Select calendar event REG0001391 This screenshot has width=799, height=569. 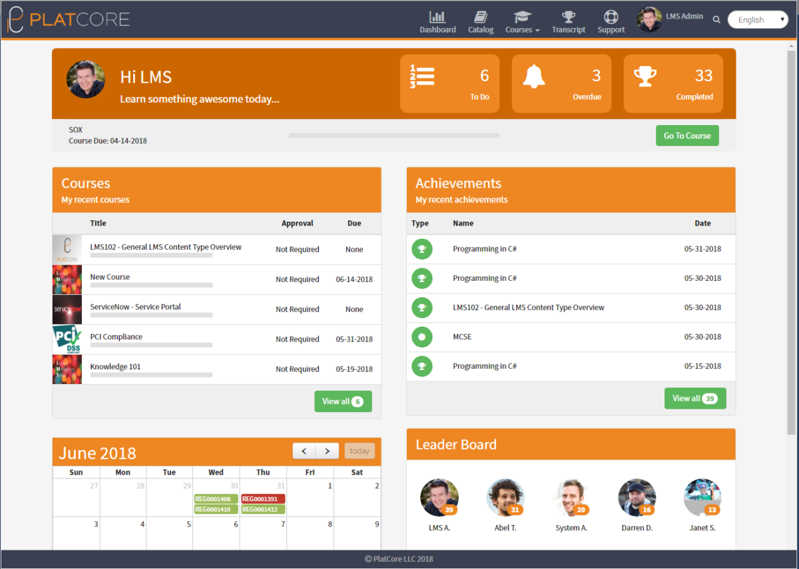(263, 498)
